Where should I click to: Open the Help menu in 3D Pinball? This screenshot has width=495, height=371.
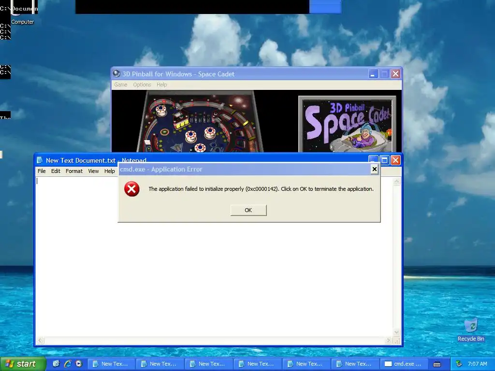[x=161, y=85]
